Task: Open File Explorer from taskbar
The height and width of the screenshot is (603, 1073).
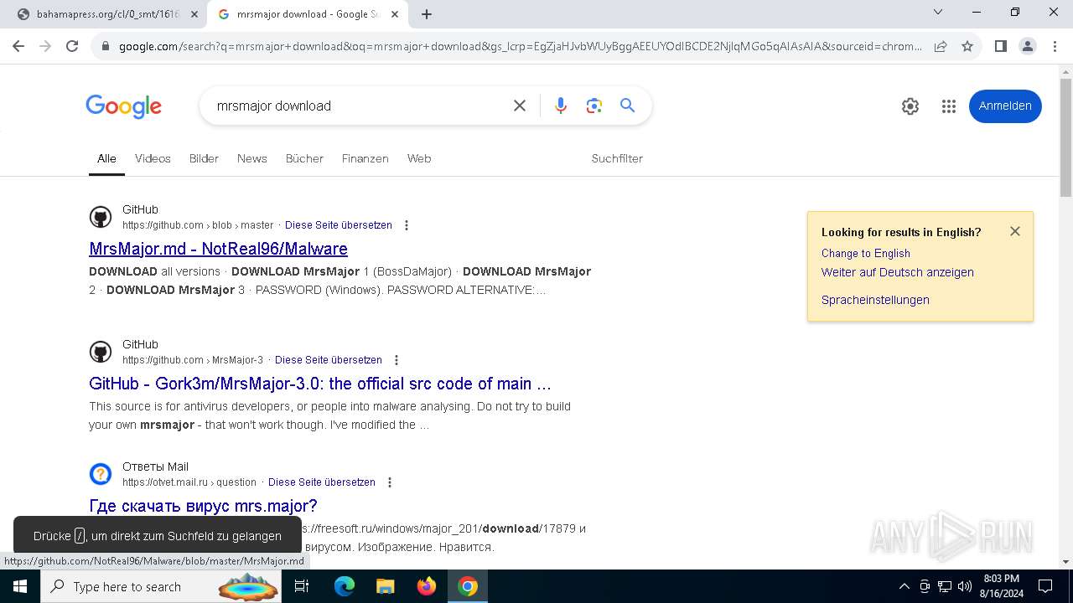Action: click(385, 586)
